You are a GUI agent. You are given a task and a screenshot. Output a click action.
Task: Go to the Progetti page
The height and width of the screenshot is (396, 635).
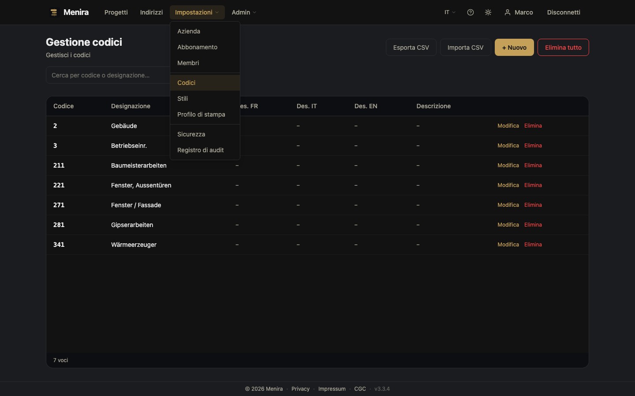pyautogui.click(x=116, y=12)
